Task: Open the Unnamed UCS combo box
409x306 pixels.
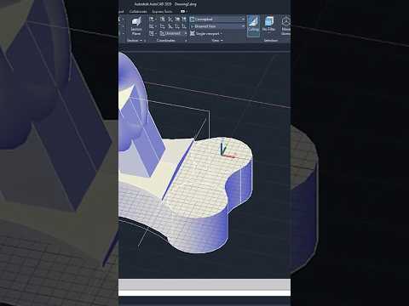Action: pos(173,33)
